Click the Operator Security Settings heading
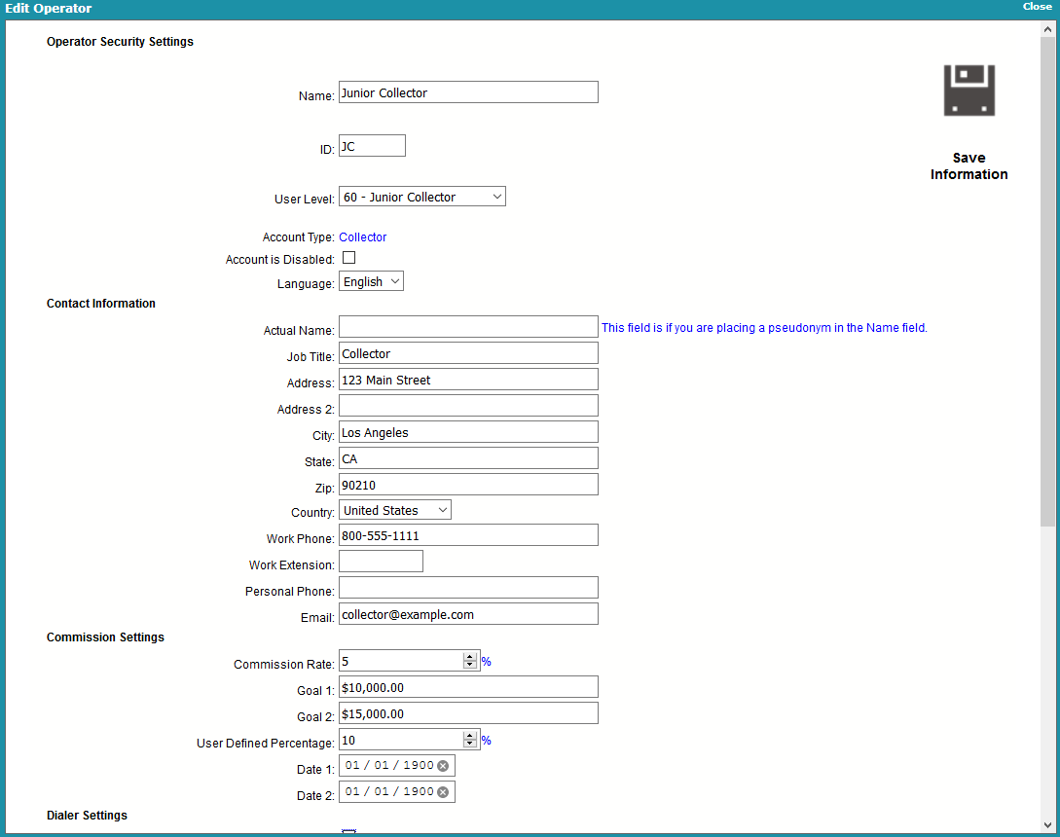 pyautogui.click(x=120, y=42)
